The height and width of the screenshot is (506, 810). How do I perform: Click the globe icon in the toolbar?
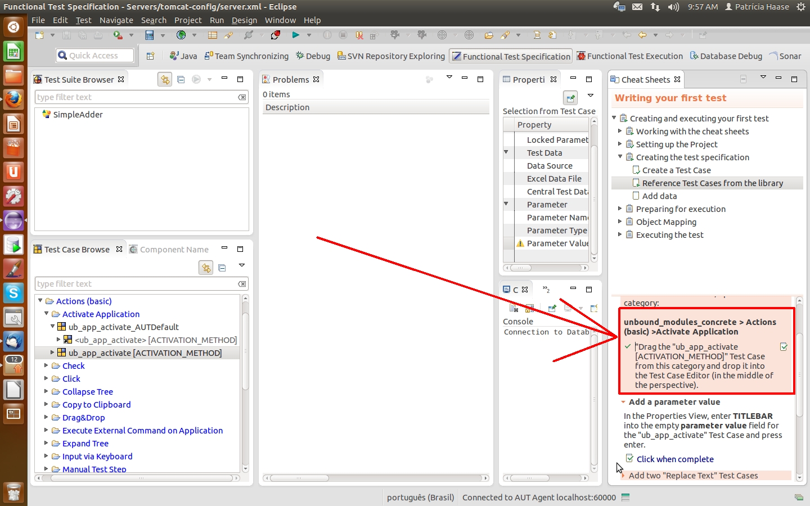181,35
